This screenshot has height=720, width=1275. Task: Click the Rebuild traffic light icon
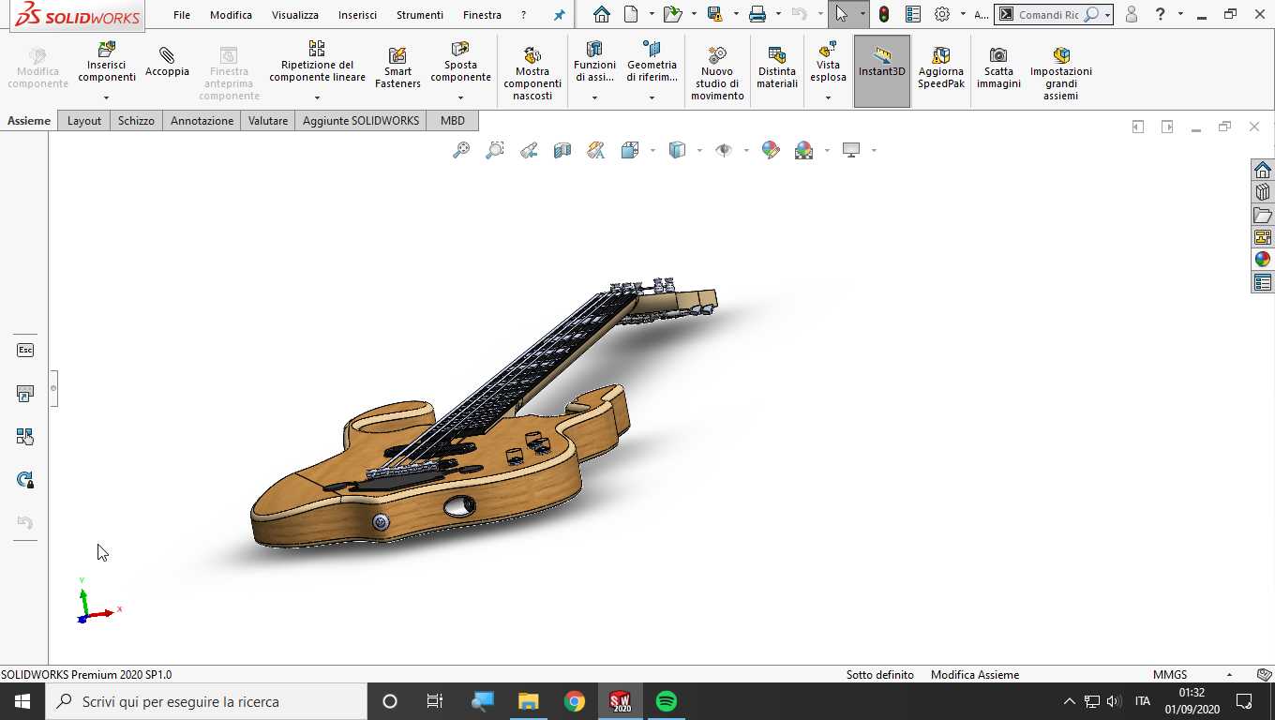[883, 14]
